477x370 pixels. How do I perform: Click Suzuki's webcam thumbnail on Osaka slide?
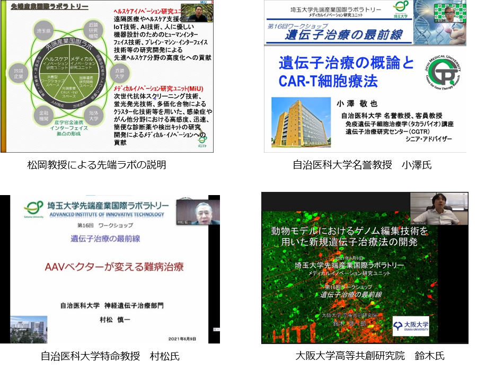click(439, 209)
